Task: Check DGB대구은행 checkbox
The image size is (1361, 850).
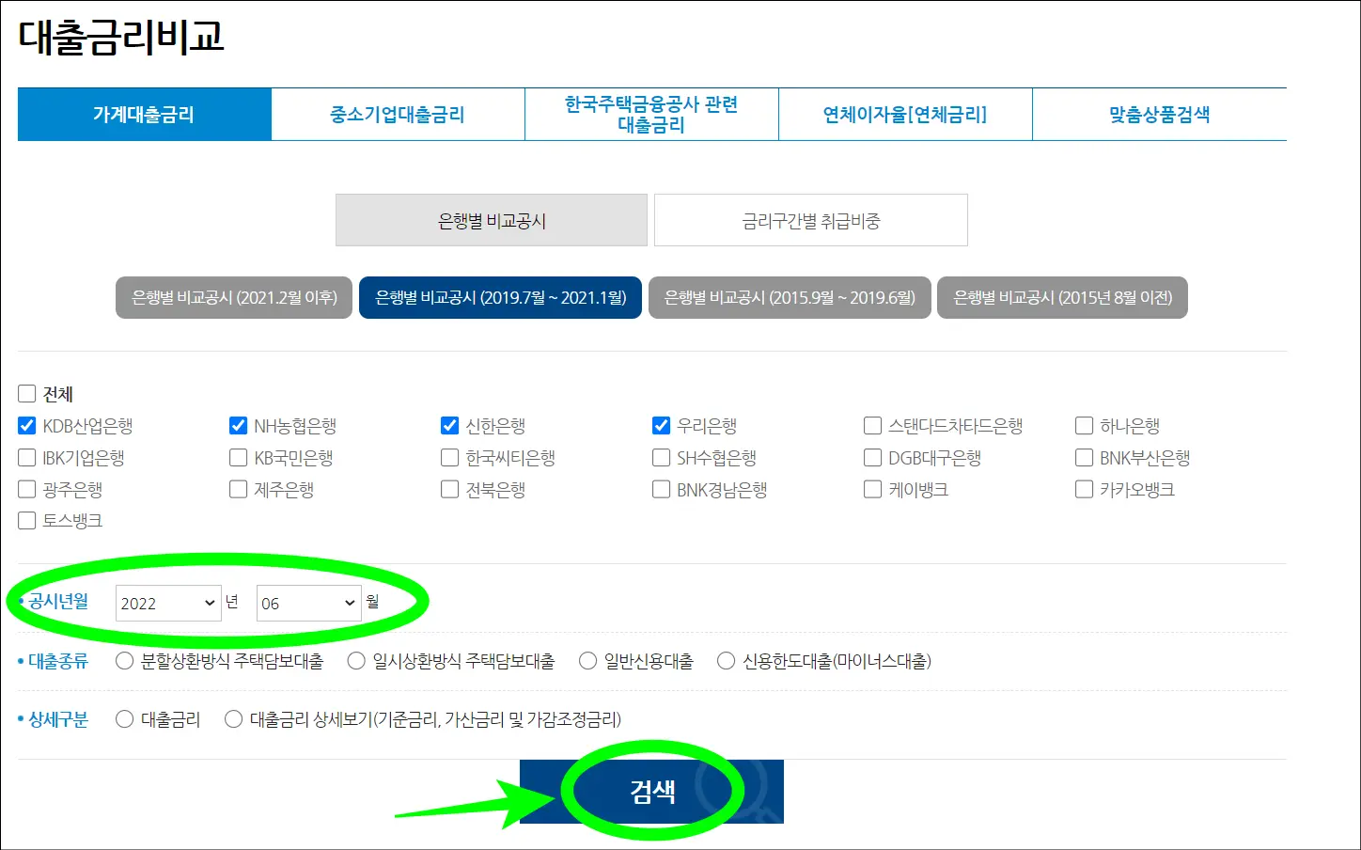Action: pyautogui.click(x=873, y=458)
